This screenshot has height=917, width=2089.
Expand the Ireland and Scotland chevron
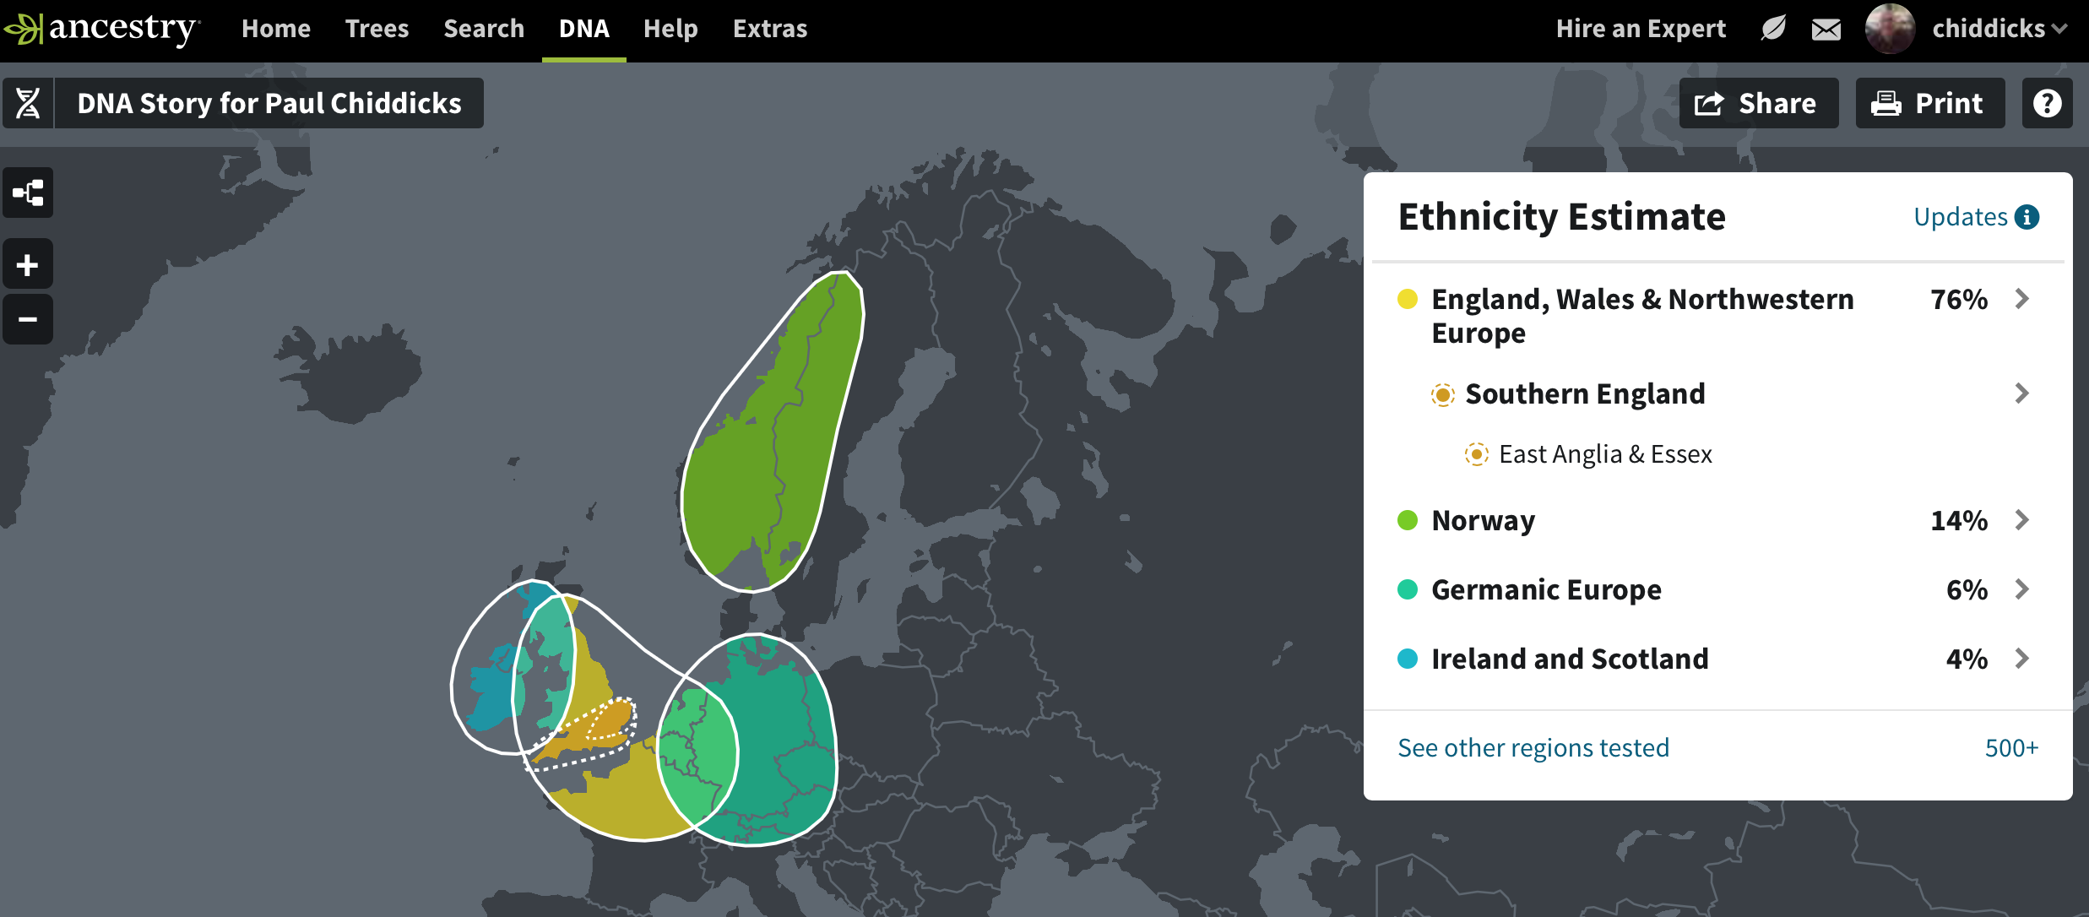2021,658
